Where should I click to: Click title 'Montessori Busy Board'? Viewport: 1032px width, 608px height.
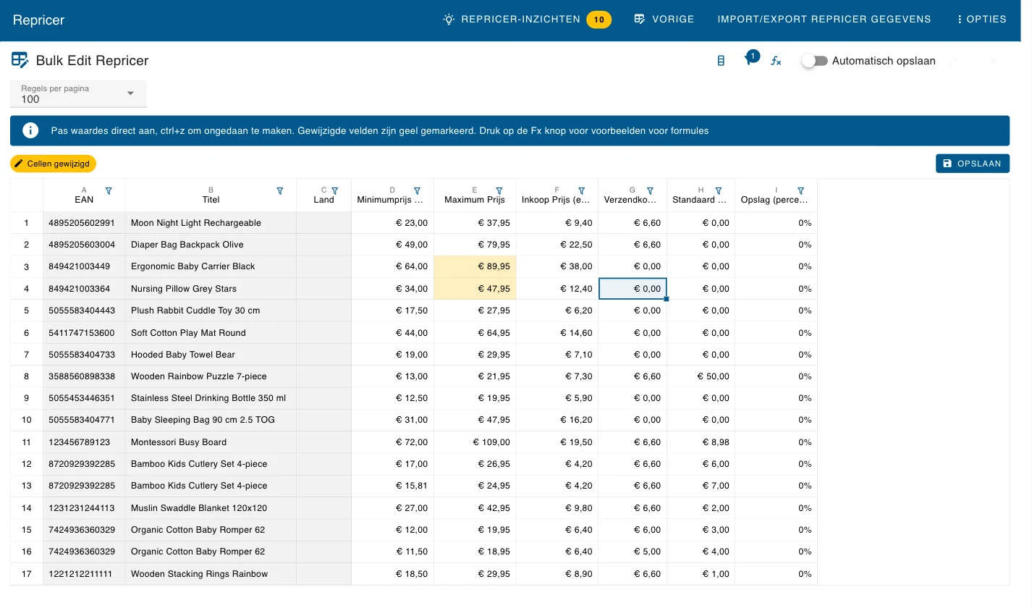211,442
